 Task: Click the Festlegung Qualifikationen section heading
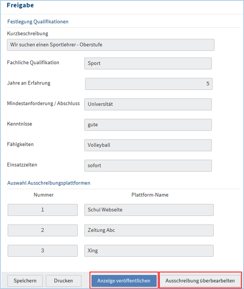[x=38, y=22]
